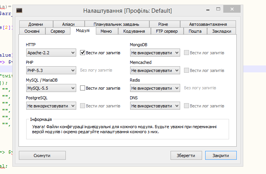The height and width of the screenshot is (174, 266).
Task: Open the Сервер tab
Action: [x=58, y=31]
